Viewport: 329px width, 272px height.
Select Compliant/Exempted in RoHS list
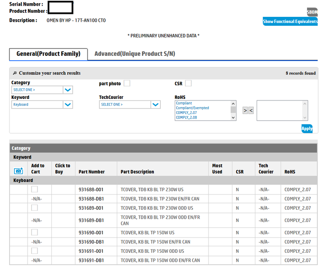click(192, 108)
